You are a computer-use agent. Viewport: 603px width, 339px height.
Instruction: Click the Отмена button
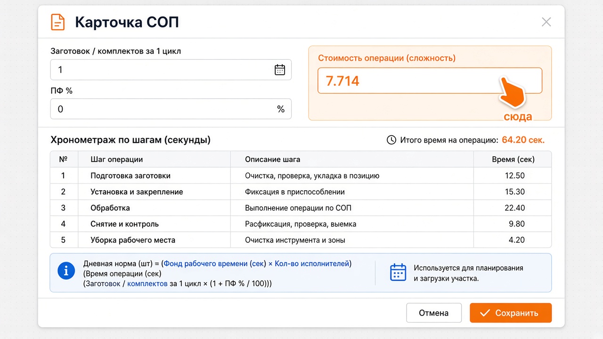pyautogui.click(x=434, y=313)
